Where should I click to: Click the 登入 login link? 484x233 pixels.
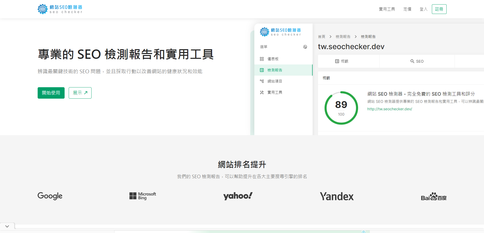point(423,9)
